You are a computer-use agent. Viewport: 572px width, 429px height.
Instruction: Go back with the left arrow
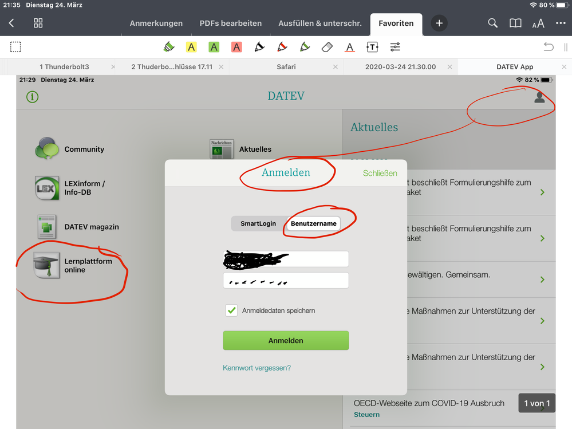(x=11, y=23)
